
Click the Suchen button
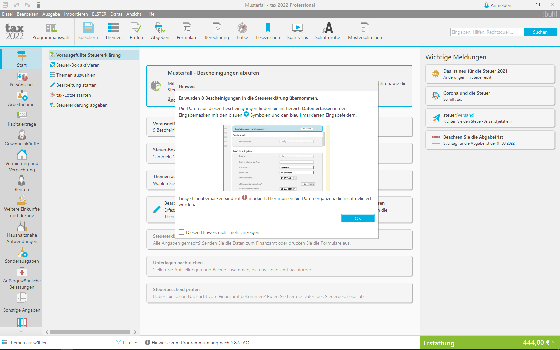pos(540,32)
